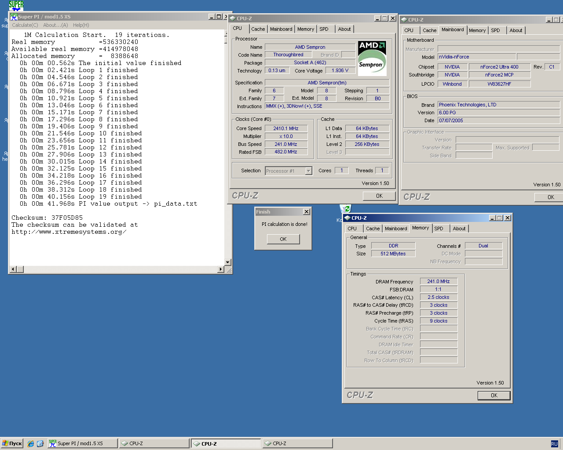The image size is (563, 450).
Task: Open Help(H) menu in Super PI
Action: click(x=81, y=25)
